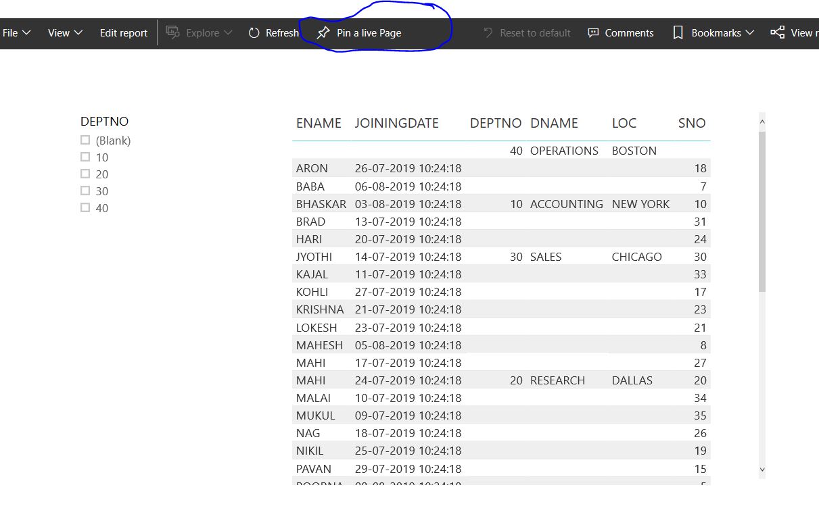This screenshot has width=819, height=529.
Task: Click the View related text at right edge
Action: coord(805,32)
